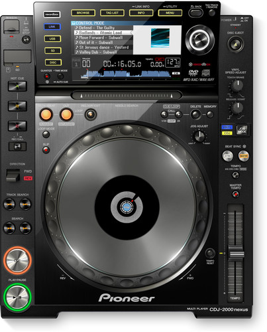
Task: Select track 'Out of it - Subwall'
Action: click(103, 42)
